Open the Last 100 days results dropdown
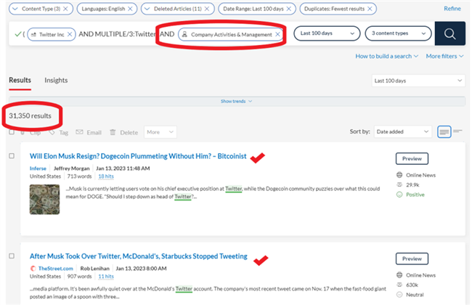 pyautogui.click(x=418, y=81)
